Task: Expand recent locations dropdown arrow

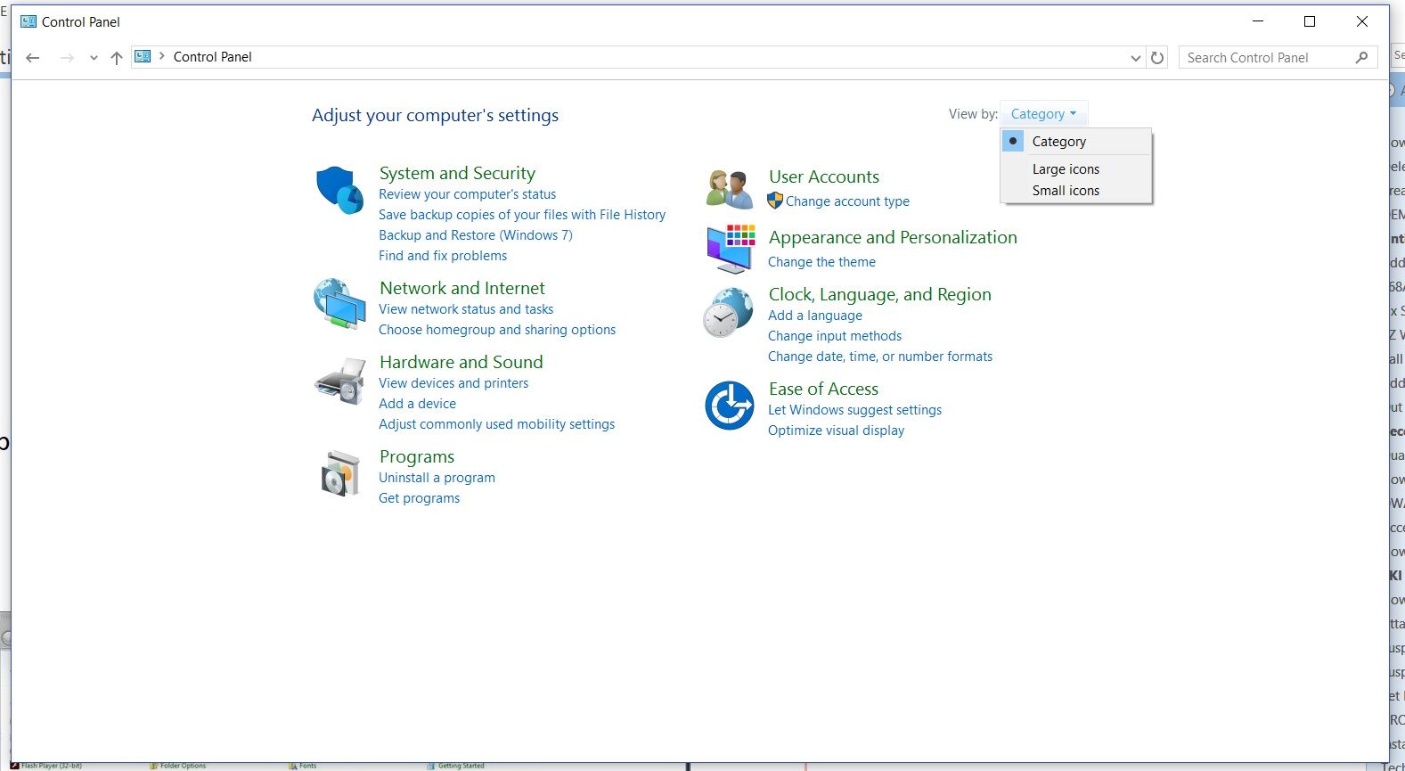Action: tap(94, 58)
